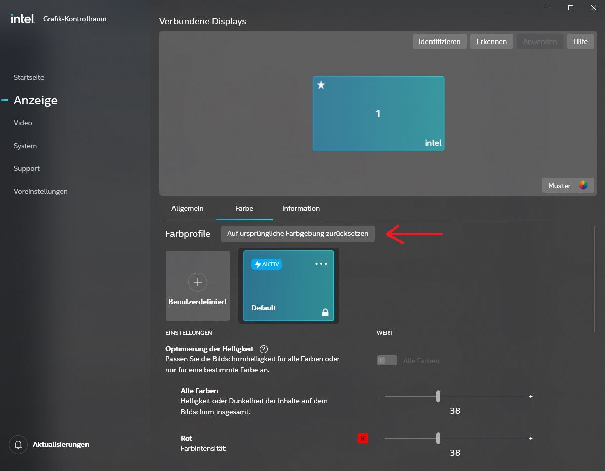
Task: Click the Muster button
Action: pyautogui.click(x=568, y=186)
